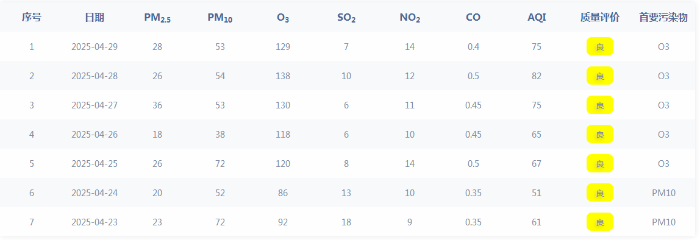Click O3 value 138
This screenshot has height=240, width=700.
pyautogui.click(x=283, y=76)
